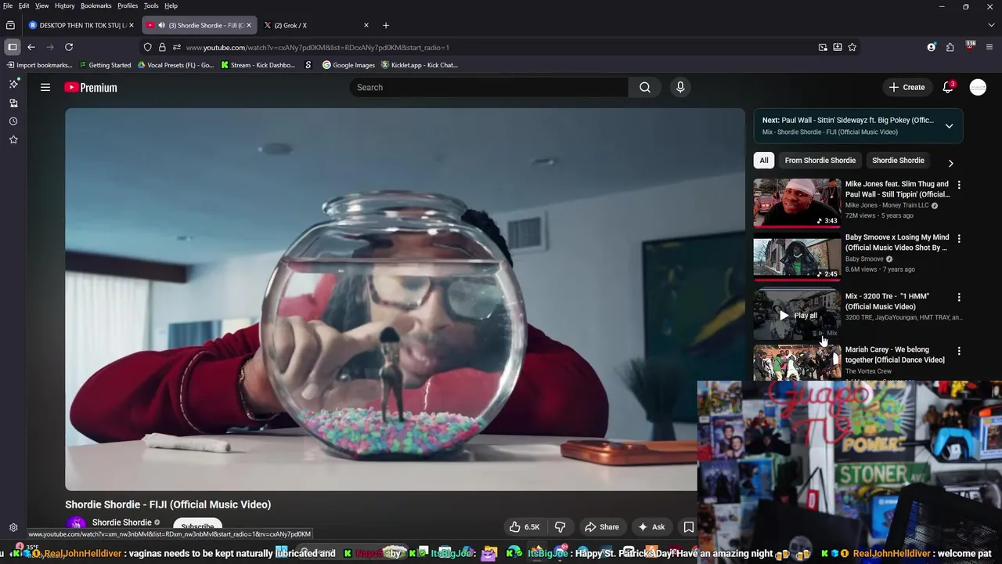Open the File menu
The image size is (1002, 564).
(x=8, y=5)
